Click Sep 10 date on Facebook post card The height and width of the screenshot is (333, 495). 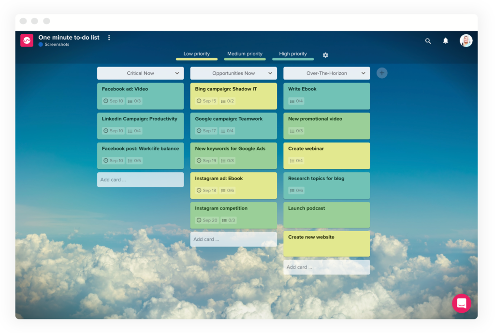(x=113, y=161)
